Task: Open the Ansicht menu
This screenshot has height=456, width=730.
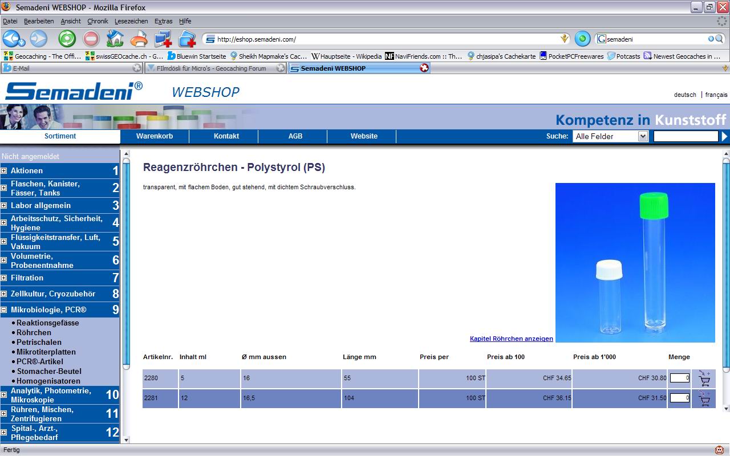Action: tap(71, 21)
